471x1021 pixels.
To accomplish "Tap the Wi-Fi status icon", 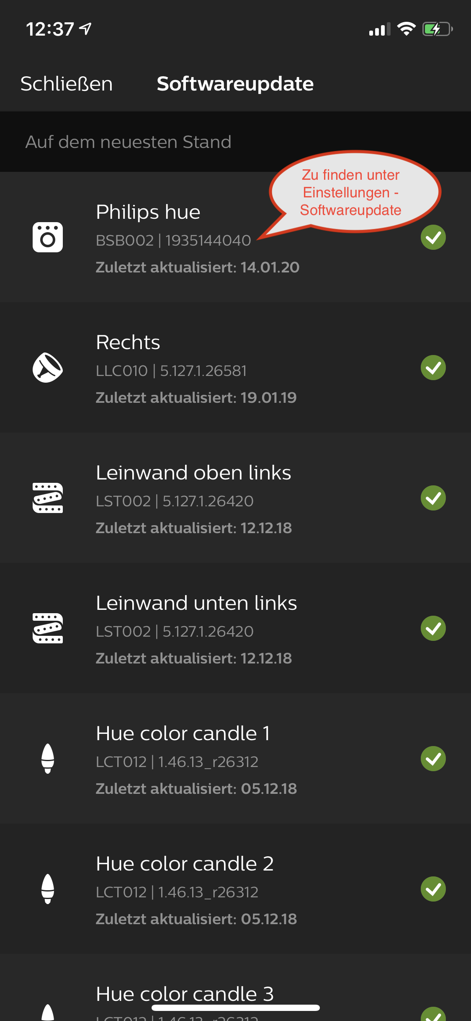I will tap(406, 29).
